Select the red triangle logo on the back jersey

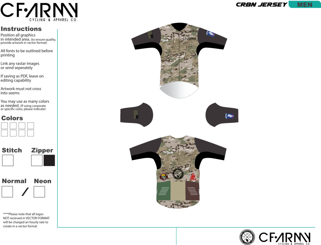pyautogui.click(x=193, y=177)
